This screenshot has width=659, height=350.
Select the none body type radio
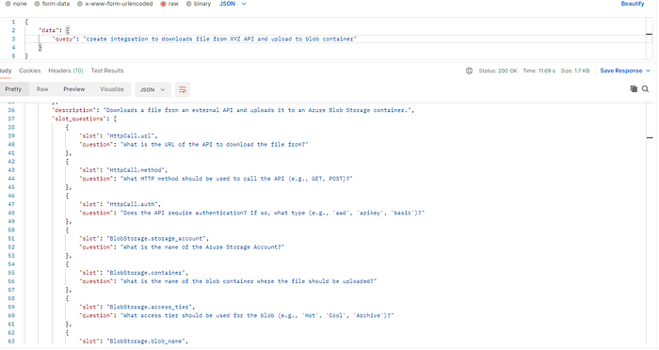pyautogui.click(x=8, y=4)
